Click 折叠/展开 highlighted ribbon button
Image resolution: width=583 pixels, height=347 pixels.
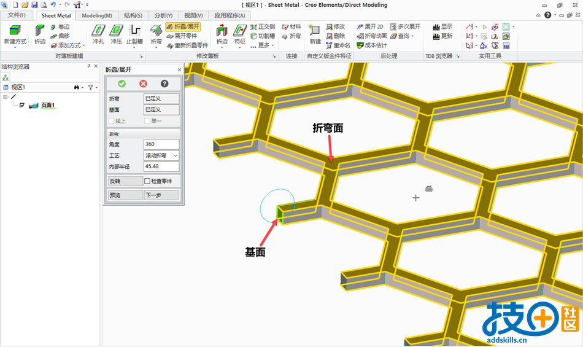(183, 27)
